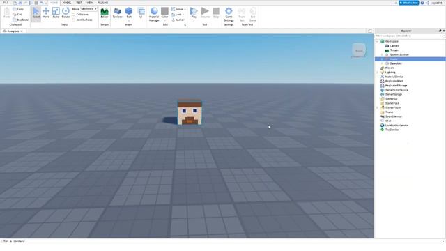The image size is (446, 251).
Task: Group the selected objects
Action: pos(178,9)
